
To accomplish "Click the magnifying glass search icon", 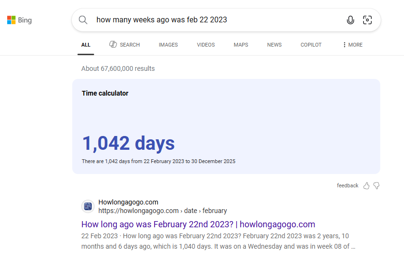I will point(83,20).
